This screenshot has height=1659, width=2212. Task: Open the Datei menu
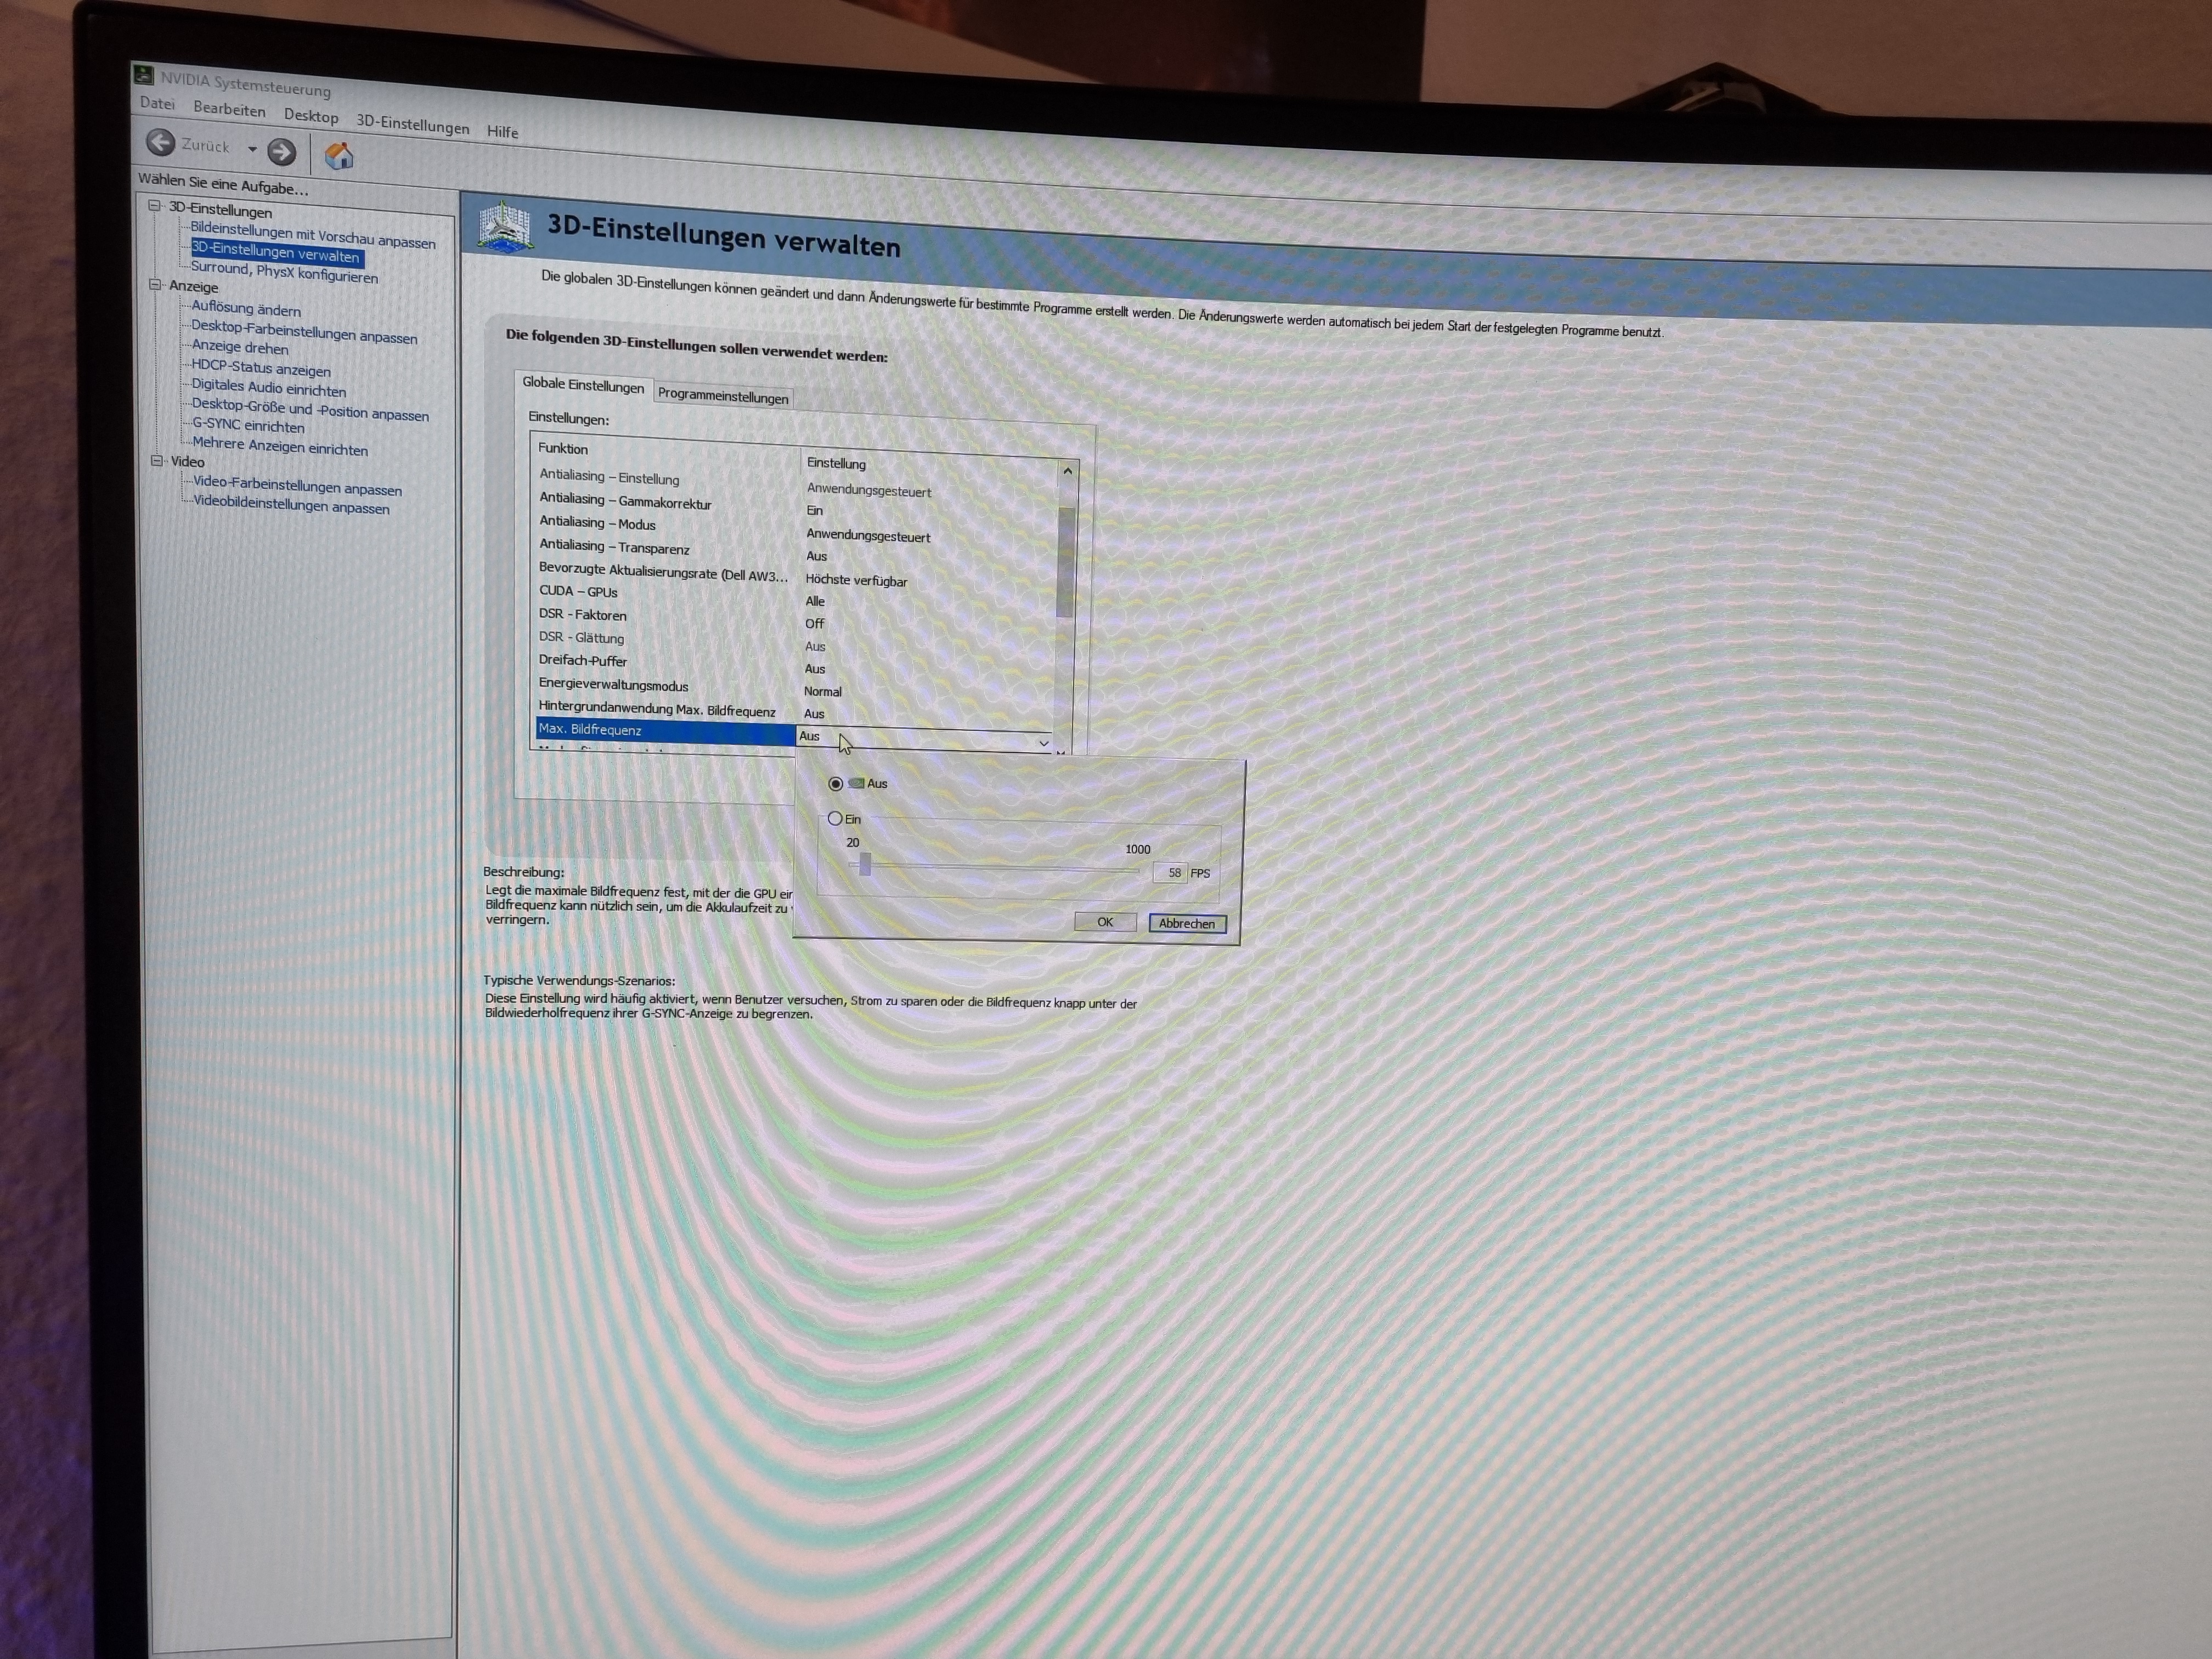point(157,103)
